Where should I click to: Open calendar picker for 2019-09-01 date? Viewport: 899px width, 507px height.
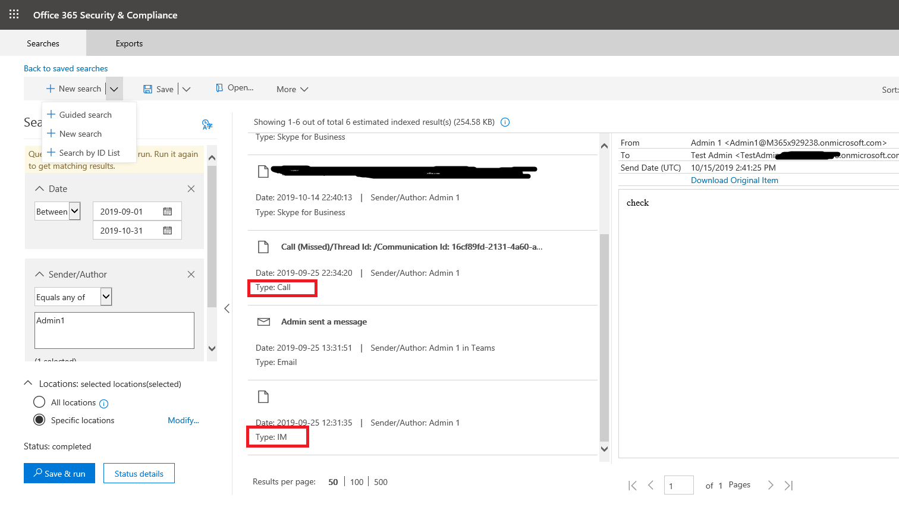pyautogui.click(x=168, y=212)
